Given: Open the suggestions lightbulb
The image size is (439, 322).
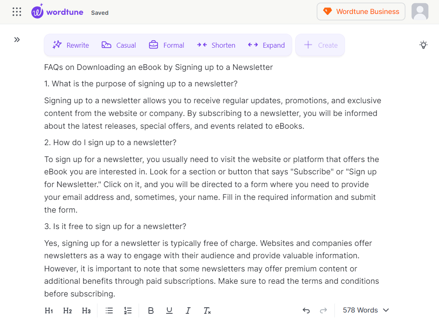Looking at the screenshot, I should click(x=423, y=44).
